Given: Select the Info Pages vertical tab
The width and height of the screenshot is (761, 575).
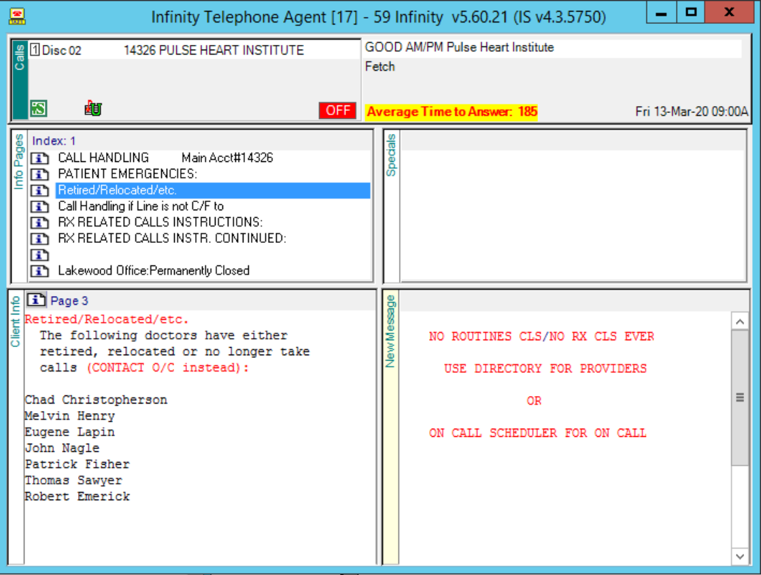Looking at the screenshot, I should pos(19,206).
